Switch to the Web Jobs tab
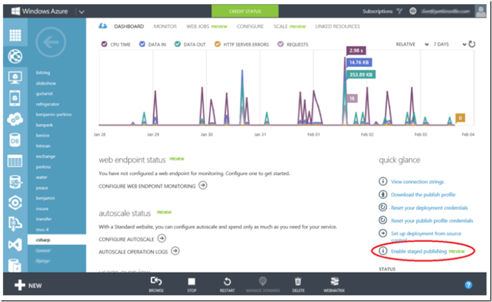 click(x=206, y=26)
